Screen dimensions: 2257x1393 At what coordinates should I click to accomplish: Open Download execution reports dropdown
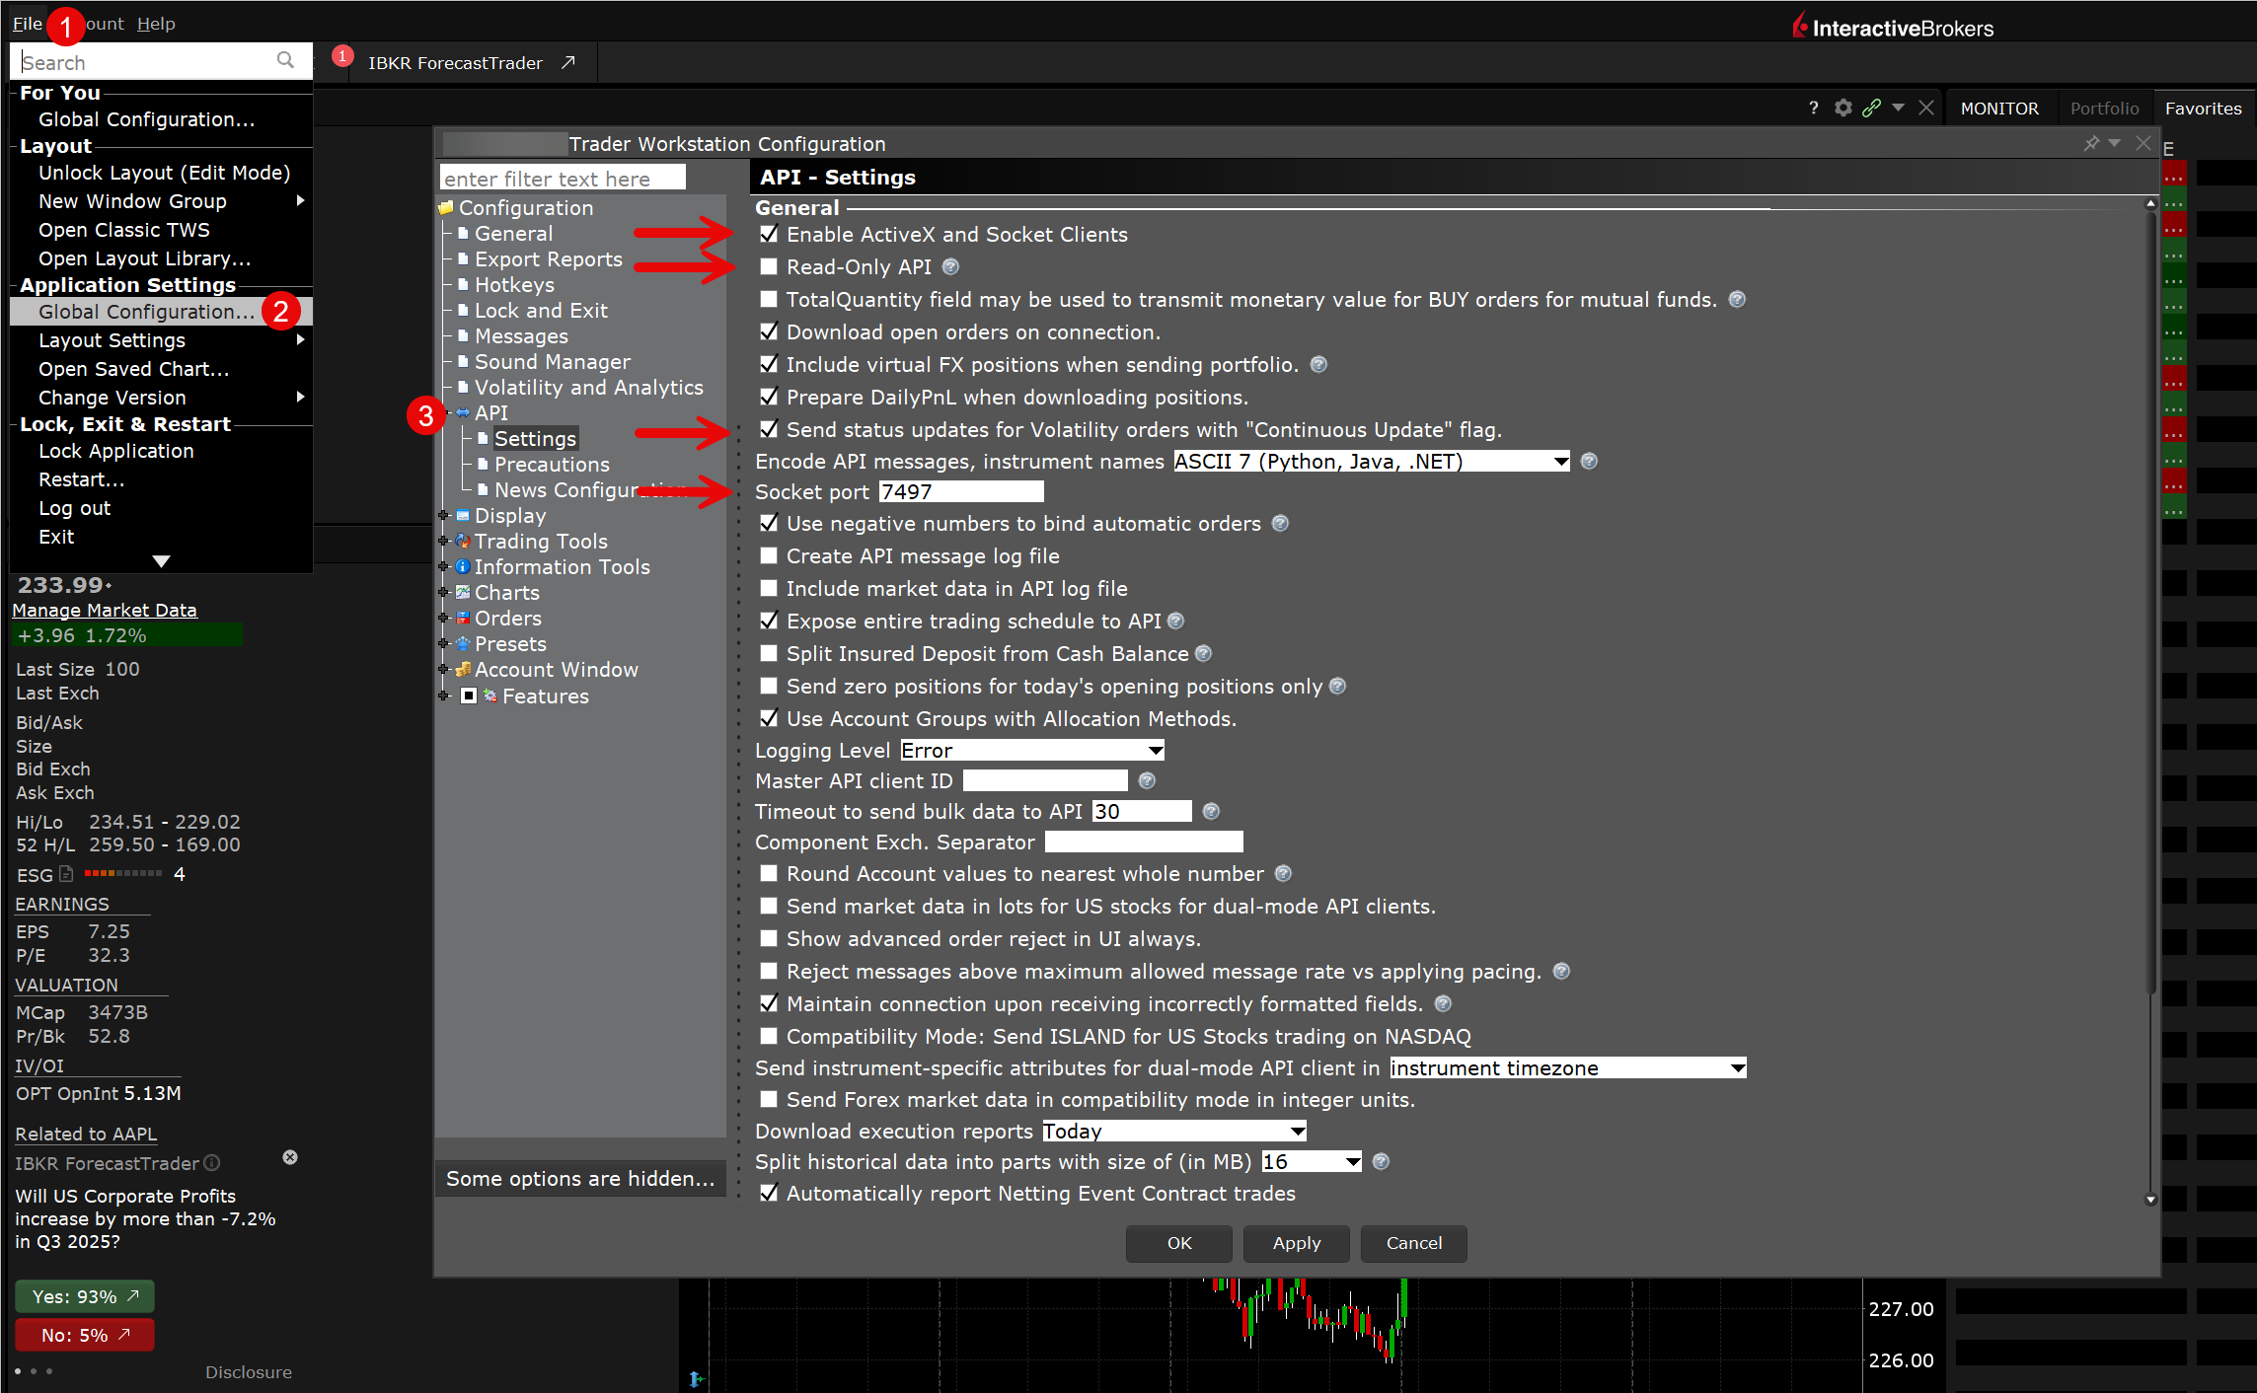coord(1174,1131)
